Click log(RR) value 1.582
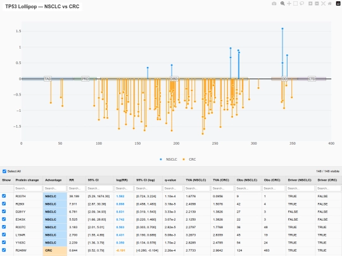This screenshot has width=342, height=256. (x=120, y=196)
